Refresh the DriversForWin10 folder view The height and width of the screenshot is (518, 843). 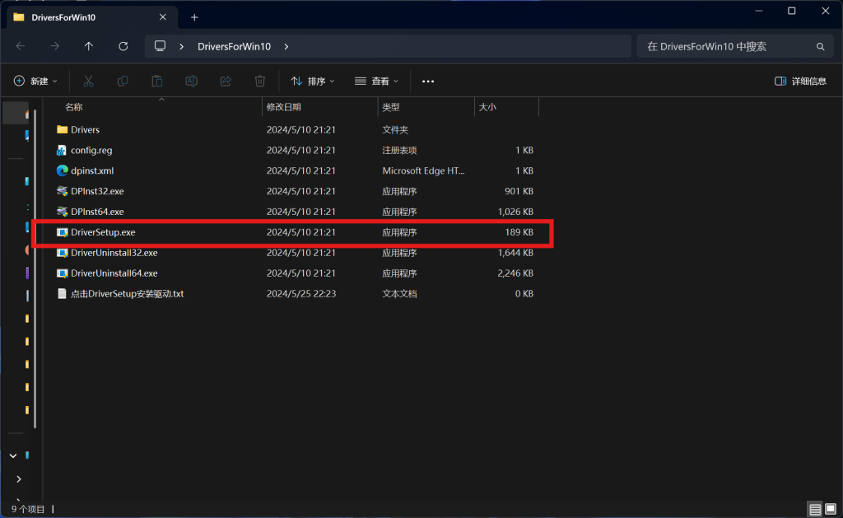[x=123, y=46]
